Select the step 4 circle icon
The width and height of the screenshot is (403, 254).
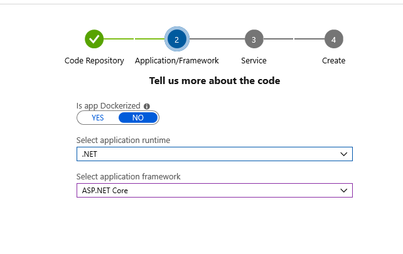(x=333, y=40)
